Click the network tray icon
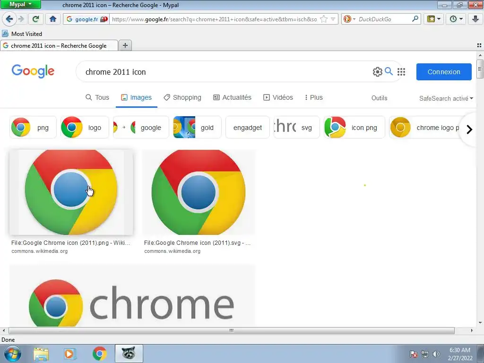This screenshot has width=484, height=363. (x=425, y=354)
